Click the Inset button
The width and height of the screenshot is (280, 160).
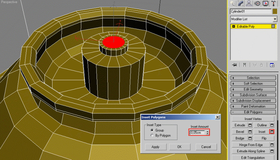click(261, 132)
